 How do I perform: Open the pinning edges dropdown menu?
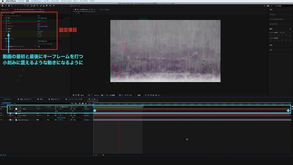[x=49, y=41]
